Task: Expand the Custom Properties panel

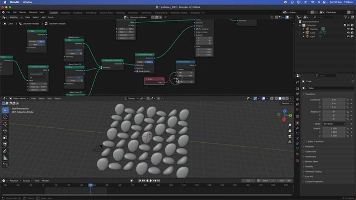Action: pos(314,182)
